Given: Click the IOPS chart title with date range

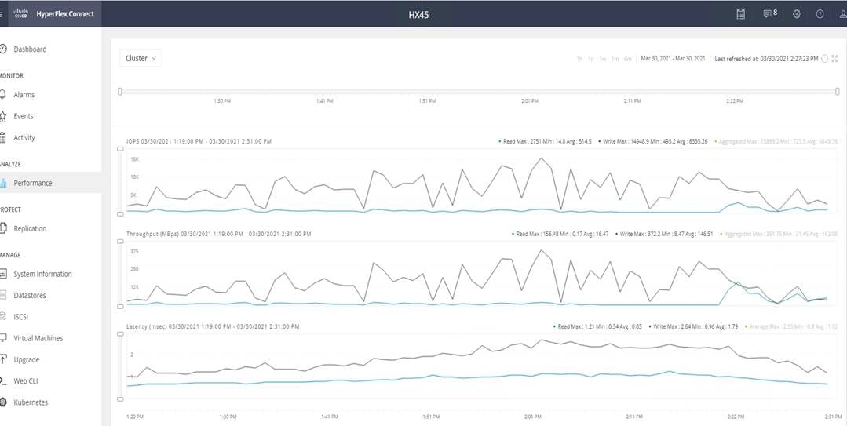Looking at the screenshot, I should (199, 141).
